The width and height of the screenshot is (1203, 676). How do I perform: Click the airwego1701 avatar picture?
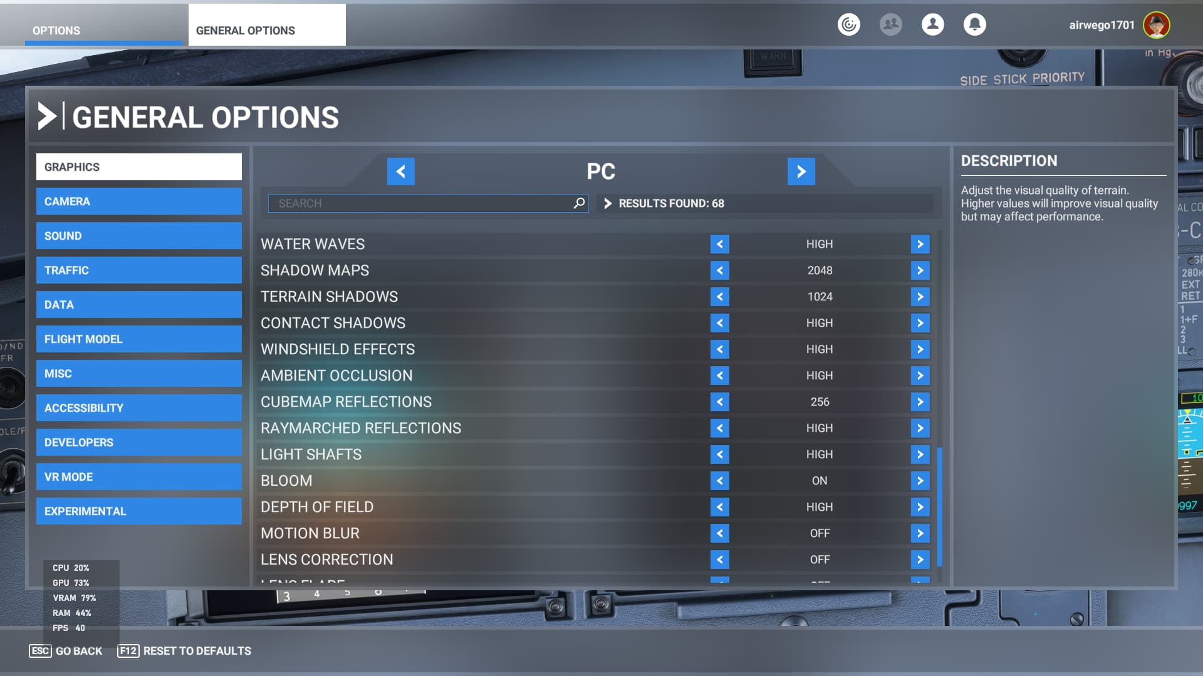pyautogui.click(x=1156, y=25)
